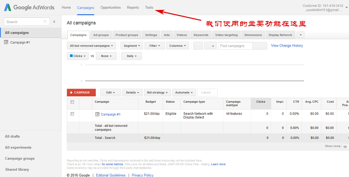Switch to the Ads tab
Image resolution: width=349 pixels, height=177 pixels.
click(x=167, y=35)
